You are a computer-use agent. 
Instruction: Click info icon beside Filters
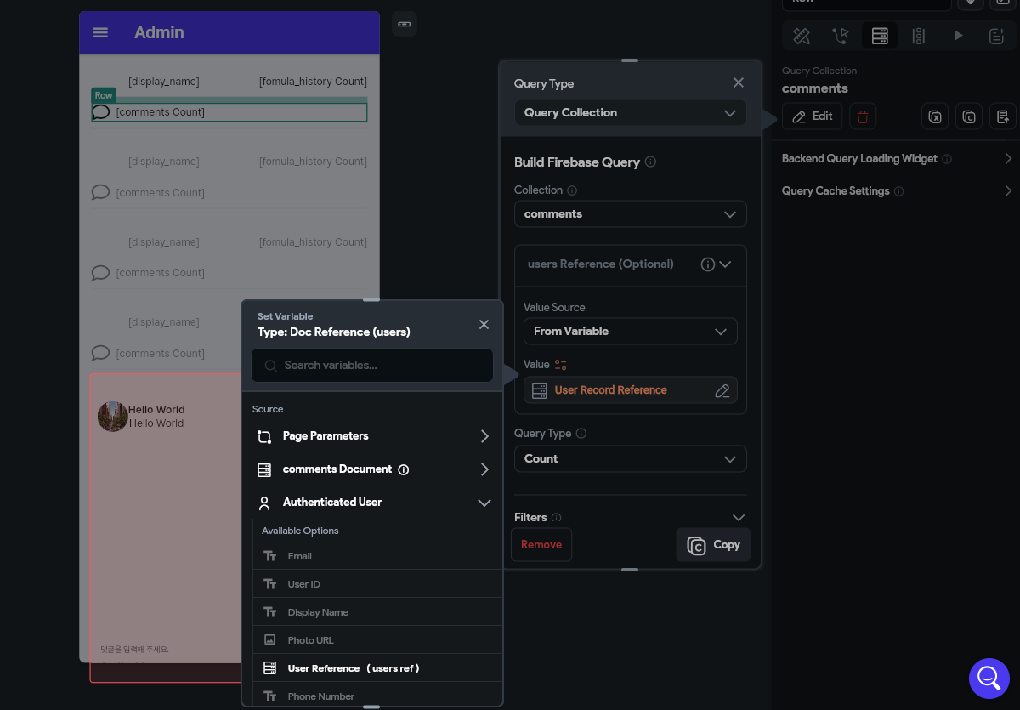click(x=556, y=517)
